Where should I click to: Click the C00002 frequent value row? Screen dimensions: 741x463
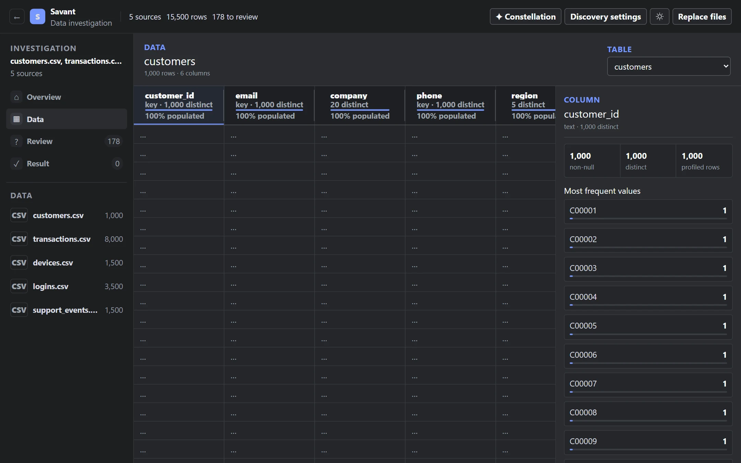click(648, 240)
